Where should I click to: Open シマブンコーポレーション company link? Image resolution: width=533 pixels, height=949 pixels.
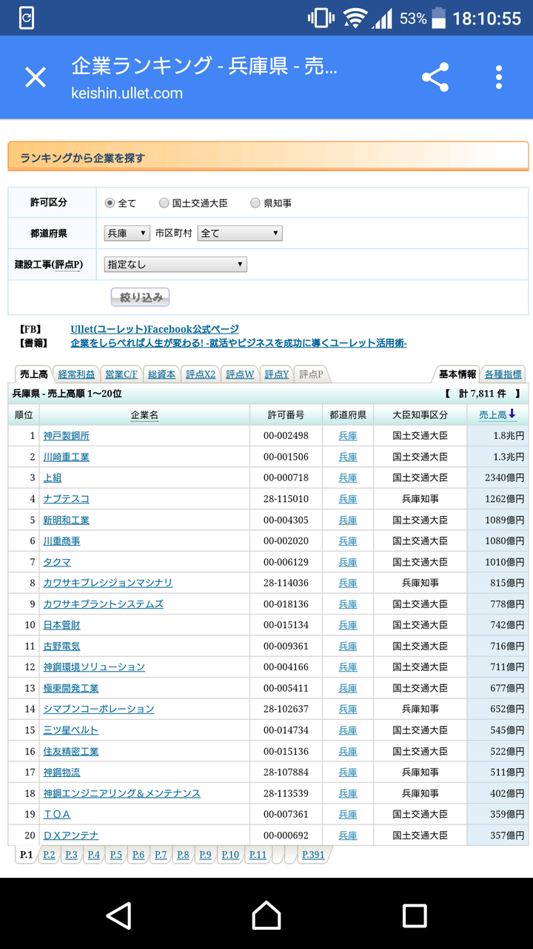[x=99, y=709]
